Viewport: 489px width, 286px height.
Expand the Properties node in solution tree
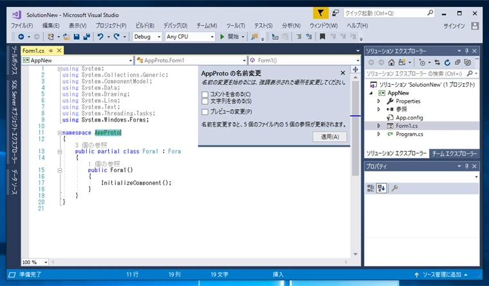tap(378, 101)
